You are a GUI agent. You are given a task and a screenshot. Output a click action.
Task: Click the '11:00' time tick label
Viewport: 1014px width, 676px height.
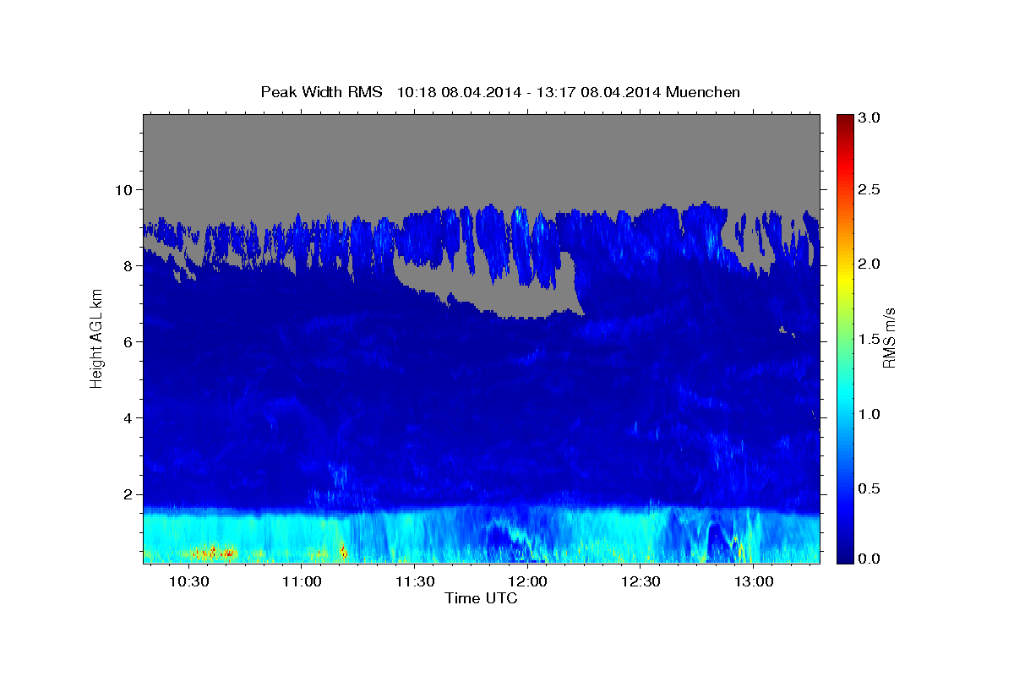[301, 582]
